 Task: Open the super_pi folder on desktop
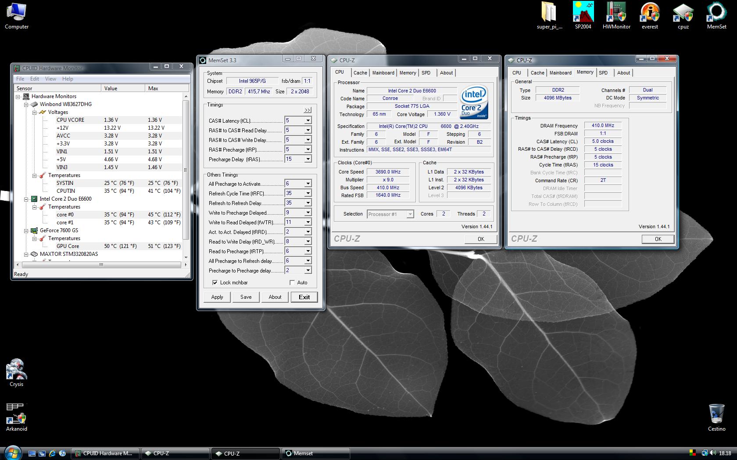tap(549, 16)
